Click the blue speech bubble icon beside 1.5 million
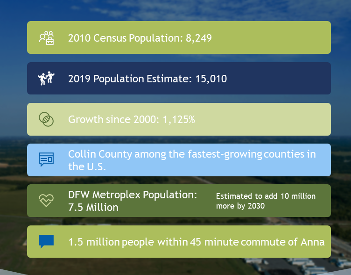 click(46, 241)
